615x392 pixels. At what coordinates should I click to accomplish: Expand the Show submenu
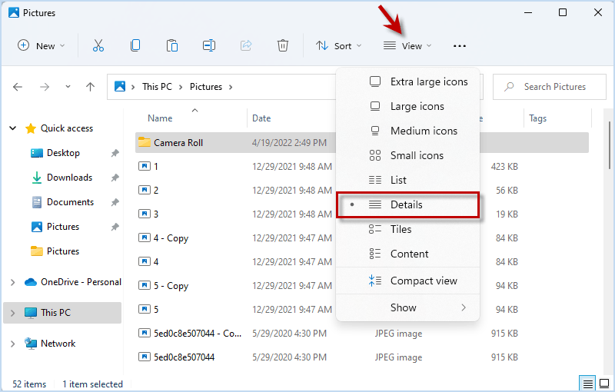408,307
